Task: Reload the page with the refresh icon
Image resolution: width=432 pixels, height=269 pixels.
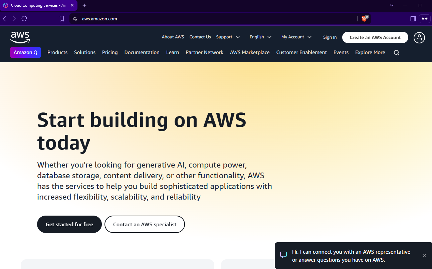Action: coord(24,19)
